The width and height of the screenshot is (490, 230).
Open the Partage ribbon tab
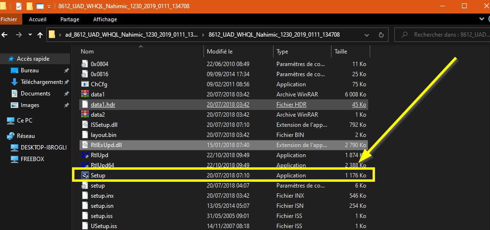(x=70, y=19)
